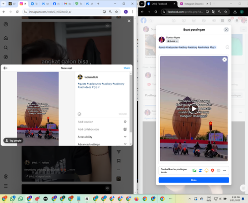Image resolution: width=248 pixels, height=203 pixels.
Task: Open tab search dropdown in right browser window
Action: 142,3
